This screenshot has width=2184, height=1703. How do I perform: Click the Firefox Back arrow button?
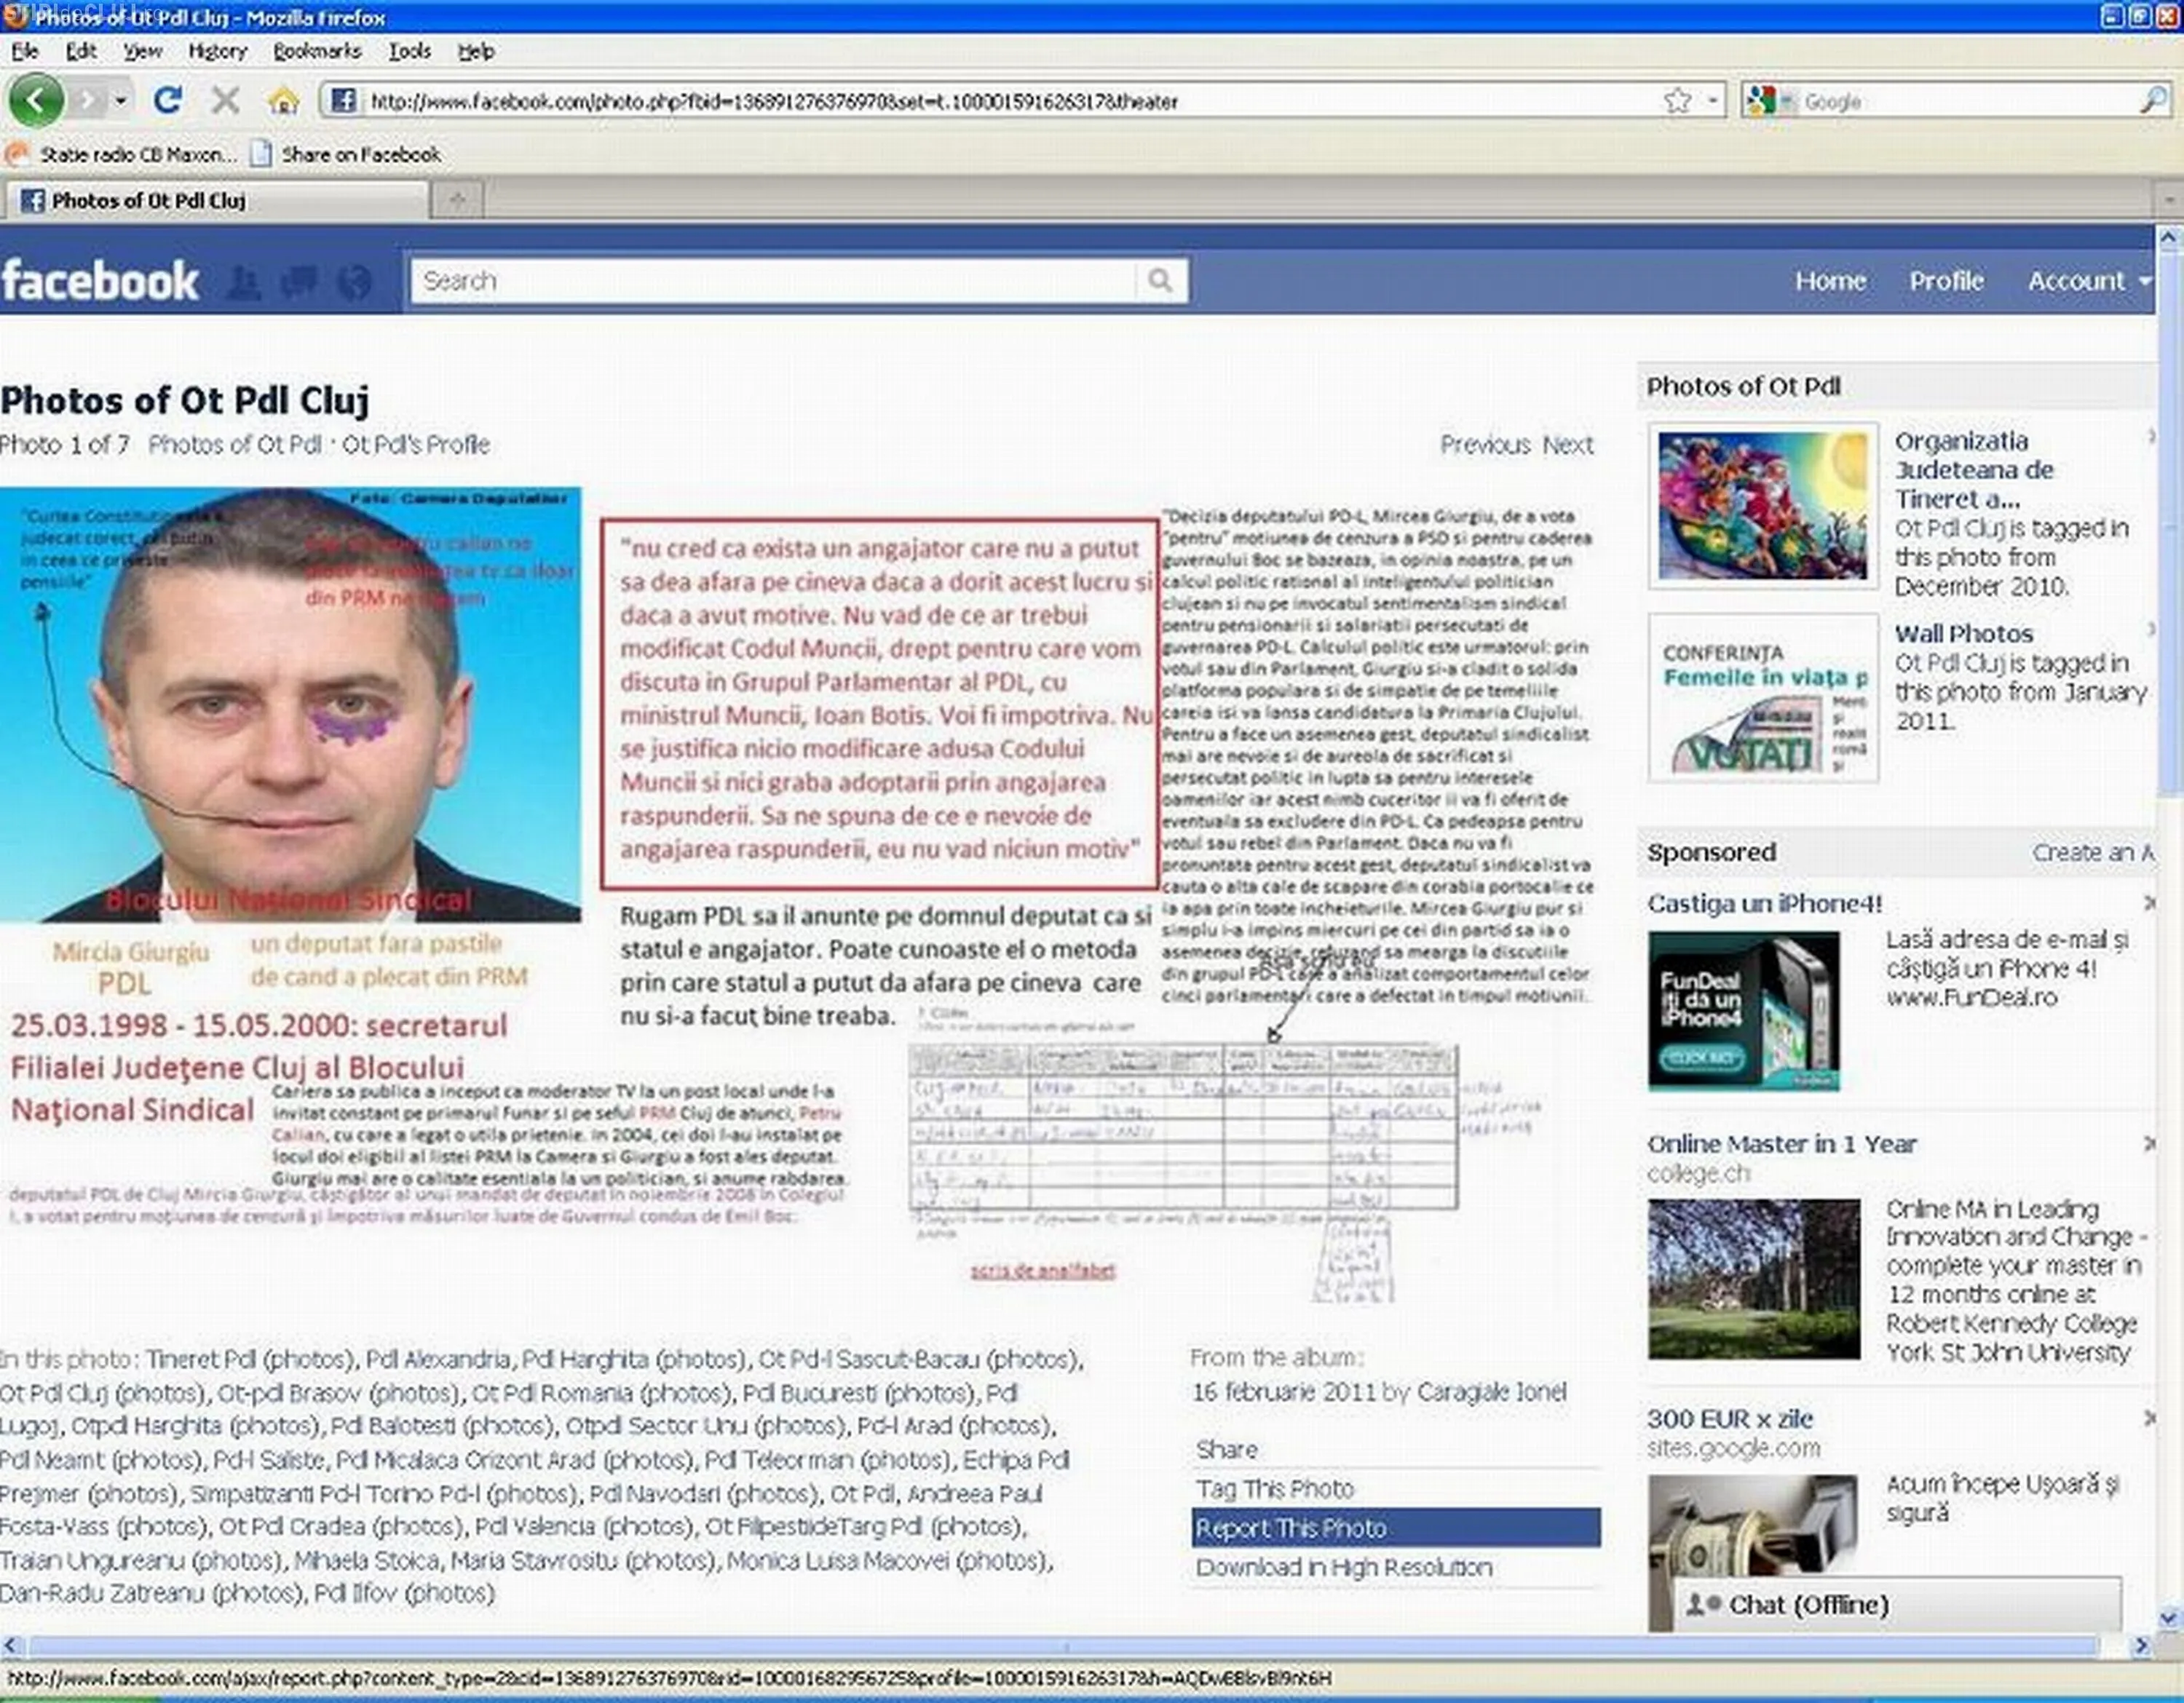35,101
